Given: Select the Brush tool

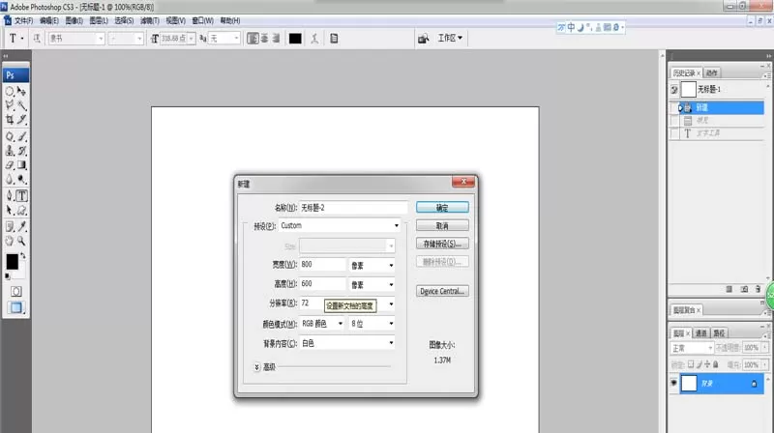Looking at the screenshot, I should pyautogui.click(x=21, y=136).
